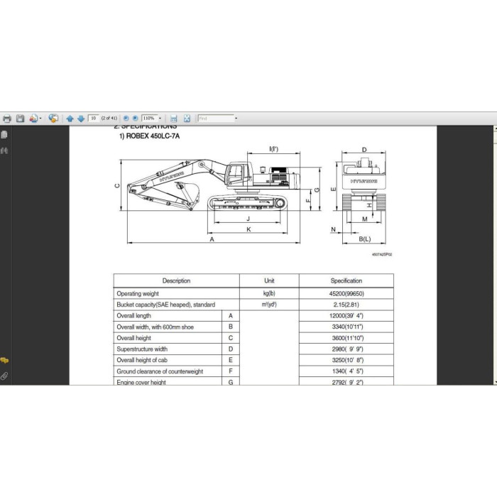This screenshot has height=497, width=497.
Task: Click the 'Description' table header
Action: (x=176, y=280)
